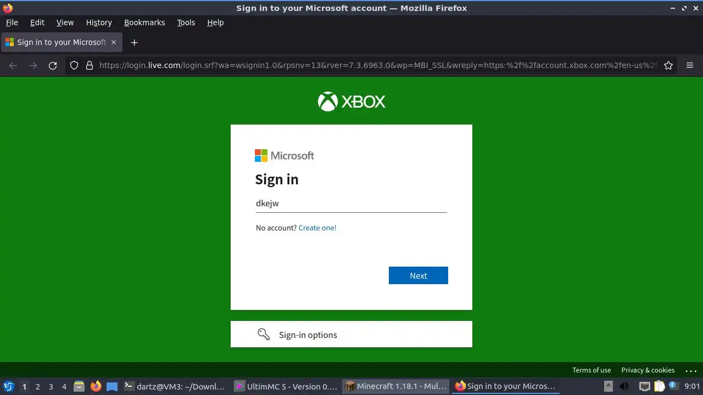Switch to workspace 4
The height and width of the screenshot is (395, 703).
coord(64,387)
